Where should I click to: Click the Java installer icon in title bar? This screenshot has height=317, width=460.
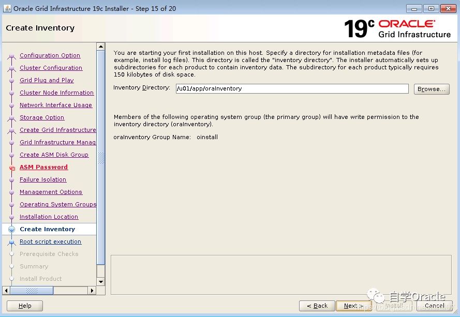[7, 8]
